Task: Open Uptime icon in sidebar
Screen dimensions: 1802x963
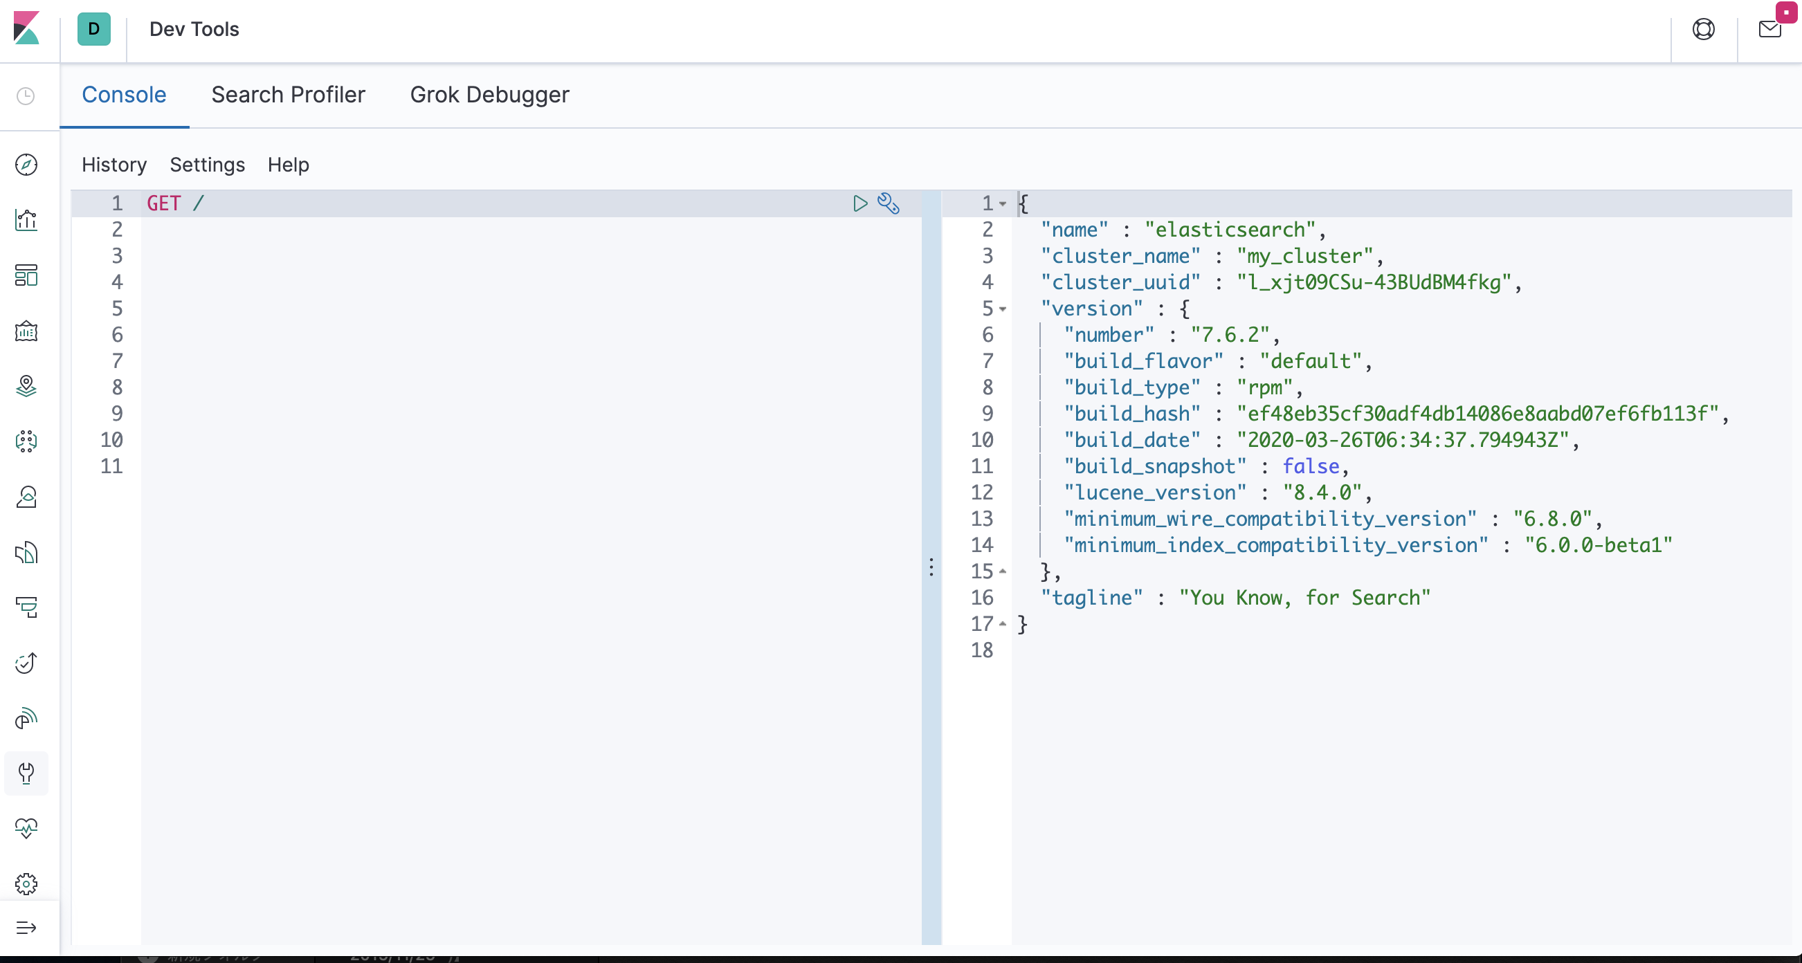Action: [x=26, y=662]
